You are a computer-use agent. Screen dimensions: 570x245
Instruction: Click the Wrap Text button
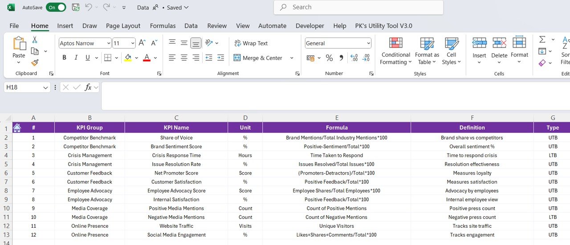[x=251, y=43]
